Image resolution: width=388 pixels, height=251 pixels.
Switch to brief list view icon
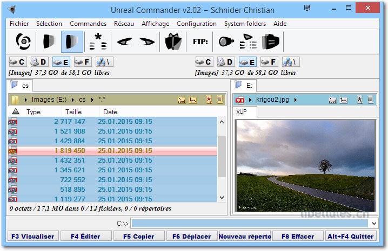[49, 41]
